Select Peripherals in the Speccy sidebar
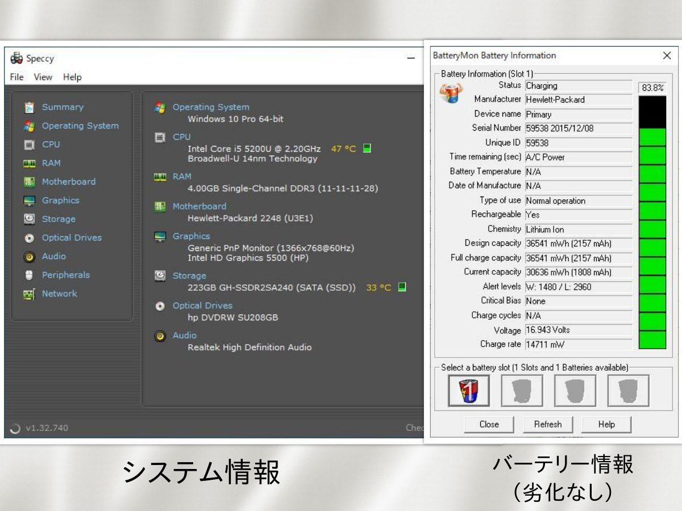Image resolution: width=682 pixels, height=511 pixels. [x=66, y=275]
